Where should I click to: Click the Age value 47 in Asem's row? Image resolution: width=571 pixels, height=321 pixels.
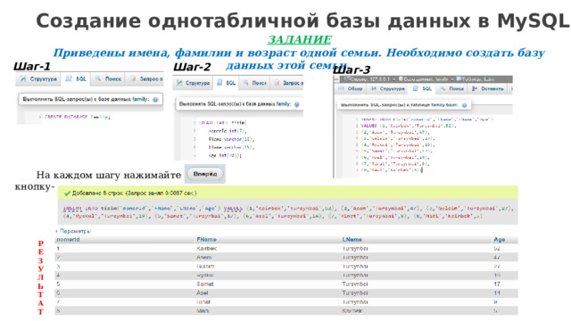[x=497, y=258]
